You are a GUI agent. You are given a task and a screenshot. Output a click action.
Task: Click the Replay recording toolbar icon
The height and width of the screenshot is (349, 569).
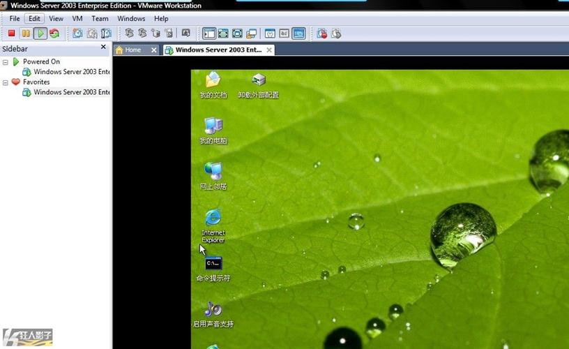(336, 34)
